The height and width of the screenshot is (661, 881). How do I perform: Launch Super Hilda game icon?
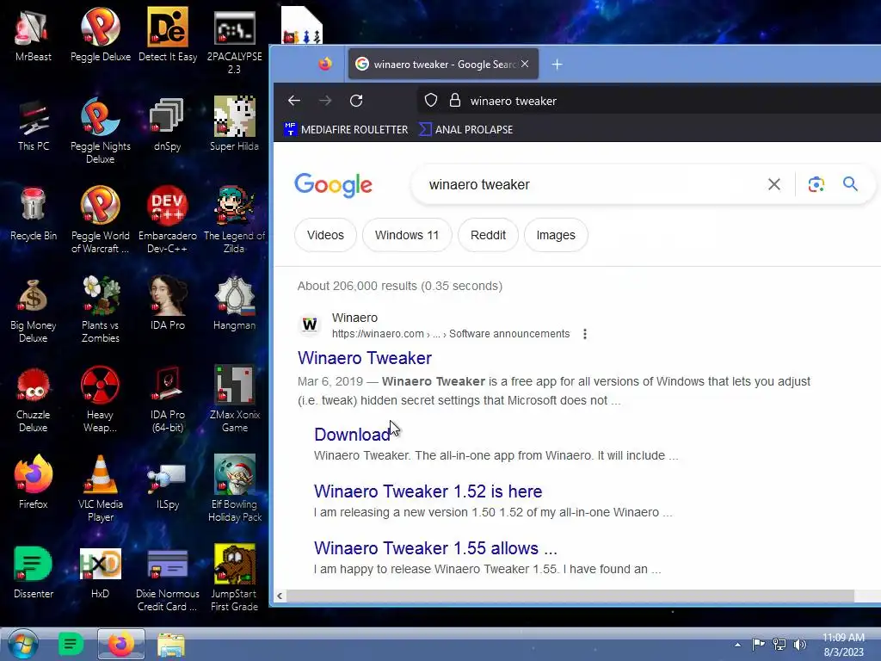pos(234,124)
